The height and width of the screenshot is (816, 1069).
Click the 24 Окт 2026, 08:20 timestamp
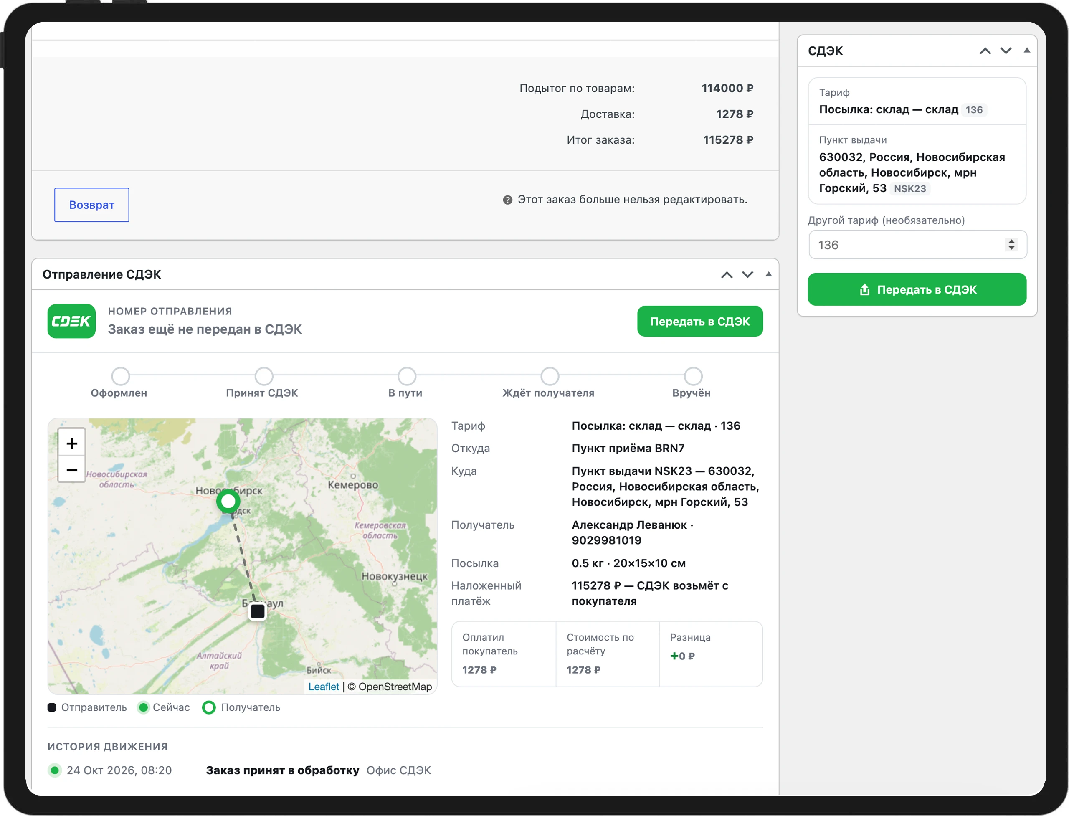(119, 770)
